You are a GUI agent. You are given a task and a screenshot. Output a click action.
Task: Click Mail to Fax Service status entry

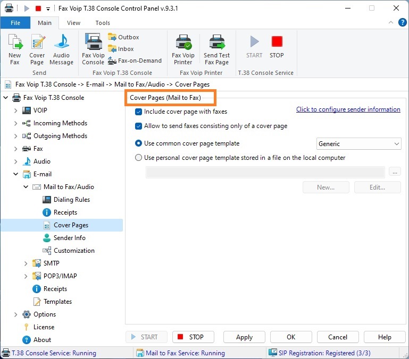pyautogui.click(x=180, y=353)
